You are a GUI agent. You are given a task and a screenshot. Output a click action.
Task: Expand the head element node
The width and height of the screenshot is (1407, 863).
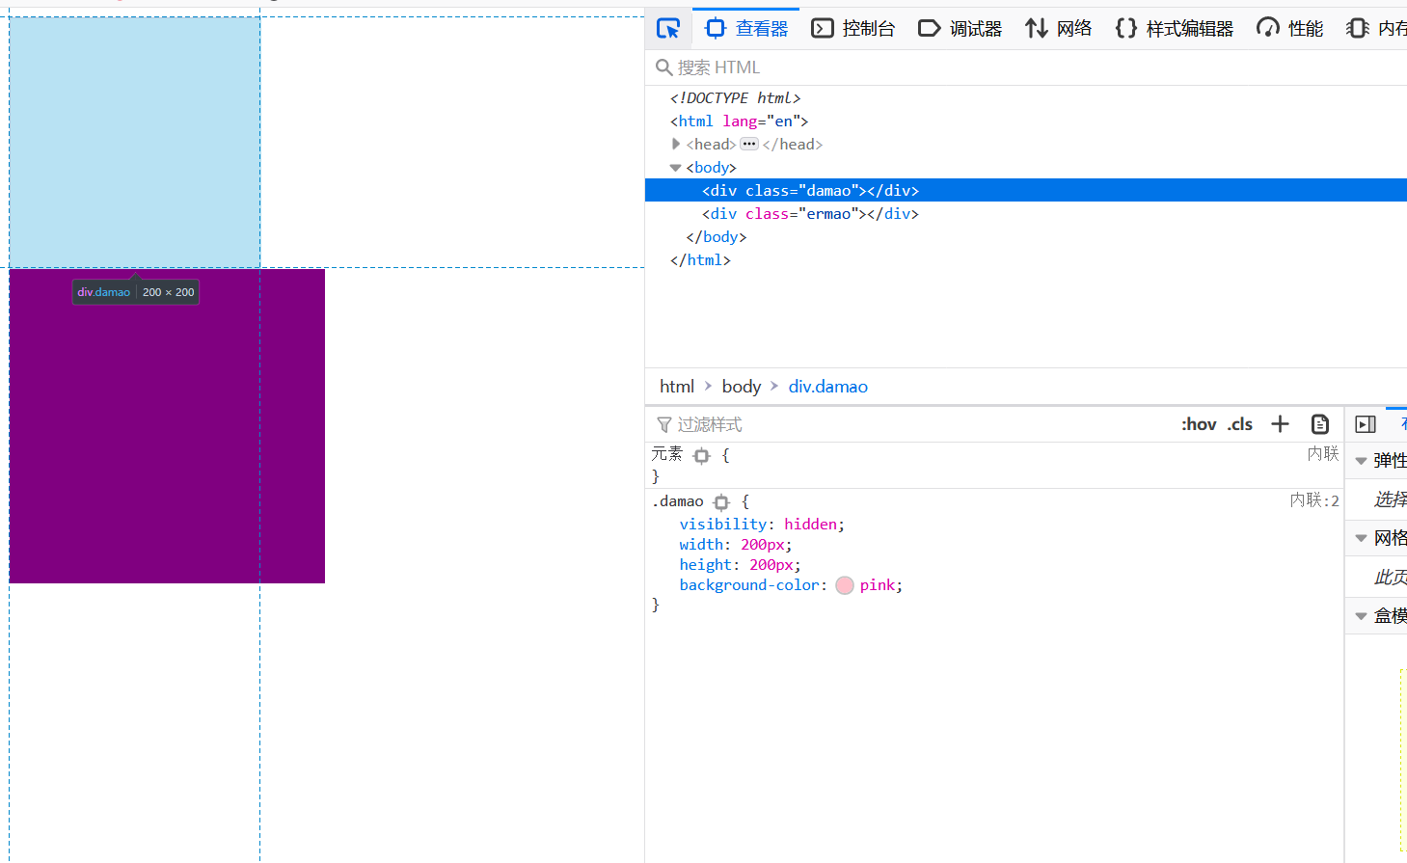click(675, 144)
